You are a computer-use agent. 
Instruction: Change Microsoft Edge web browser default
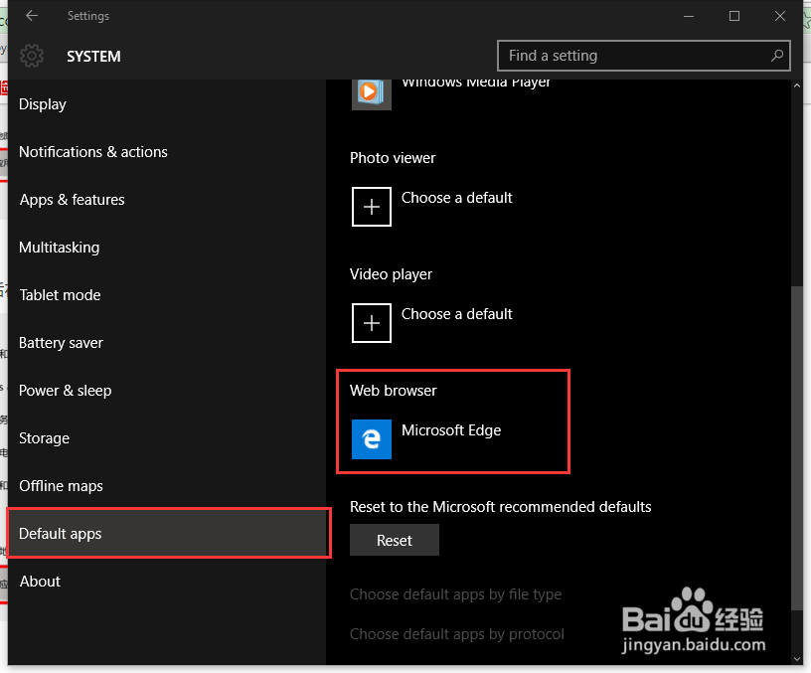451,430
